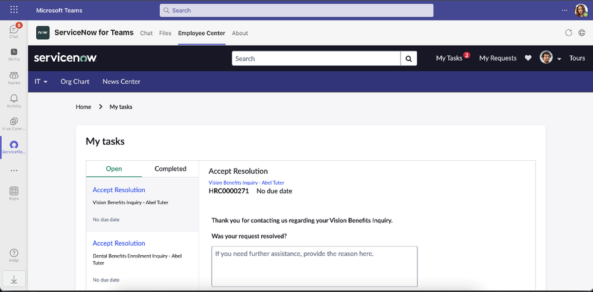593x292 pixels.
Task: Open the app in browser globe icon
Action: point(582,33)
